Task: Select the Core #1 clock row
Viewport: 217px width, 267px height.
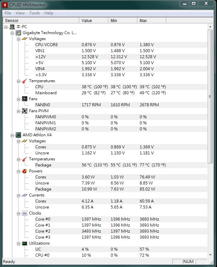Action: click(121, 225)
